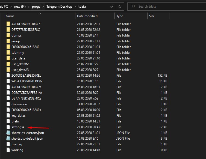206x159 pixels.
Task: Expand the chevron after Telegram Desktop
Action: (x=75, y=7)
